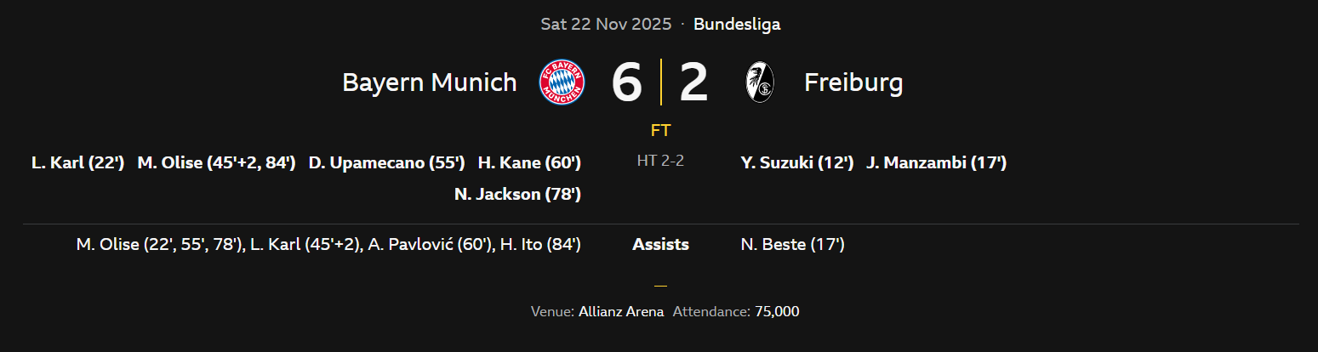1318x352 pixels.
Task: Click the HT 2-2 half-time score
Action: (x=660, y=161)
